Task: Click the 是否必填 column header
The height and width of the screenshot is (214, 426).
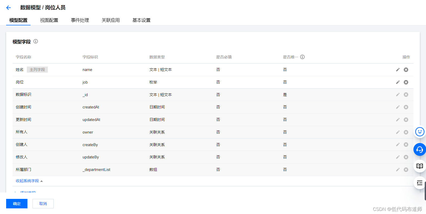Action: 224,57
